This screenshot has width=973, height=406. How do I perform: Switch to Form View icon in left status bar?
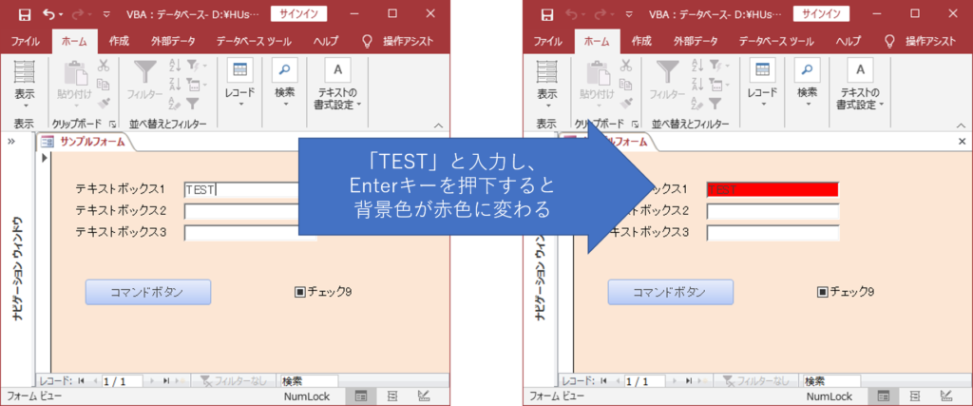[x=363, y=396]
